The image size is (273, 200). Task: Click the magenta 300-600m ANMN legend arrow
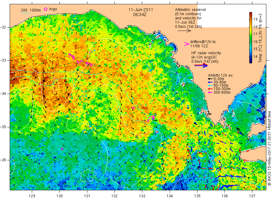click(210, 92)
